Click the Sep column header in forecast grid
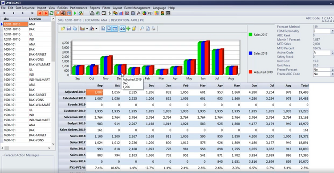The image size is (334, 173). pyautogui.click(x=95, y=86)
